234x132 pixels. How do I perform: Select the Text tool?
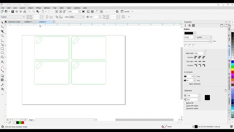pos(2,62)
